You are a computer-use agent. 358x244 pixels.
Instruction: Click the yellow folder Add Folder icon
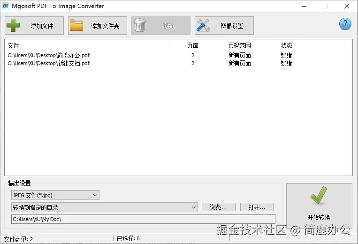tap(76, 25)
